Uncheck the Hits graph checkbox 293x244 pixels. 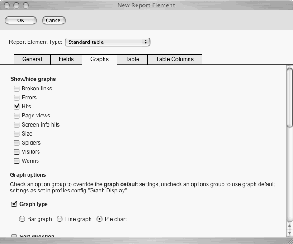pyautogui.click(x=17, y=107)
